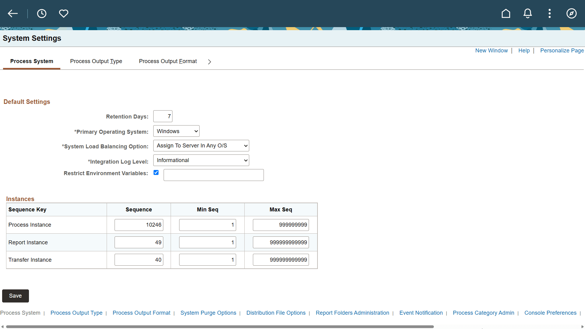This screenshot has height=329, width=585.
Task: Open the notifications bell
Action: (528, 13)
